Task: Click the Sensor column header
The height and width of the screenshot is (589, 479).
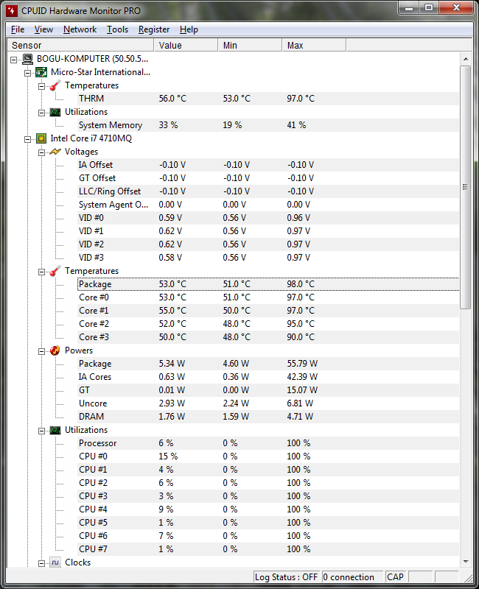Action: click(x=80, y=45)
